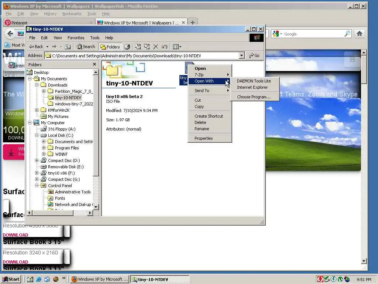
Task: Expand the Compact Disc (D:) node
Action: point(37,160)
